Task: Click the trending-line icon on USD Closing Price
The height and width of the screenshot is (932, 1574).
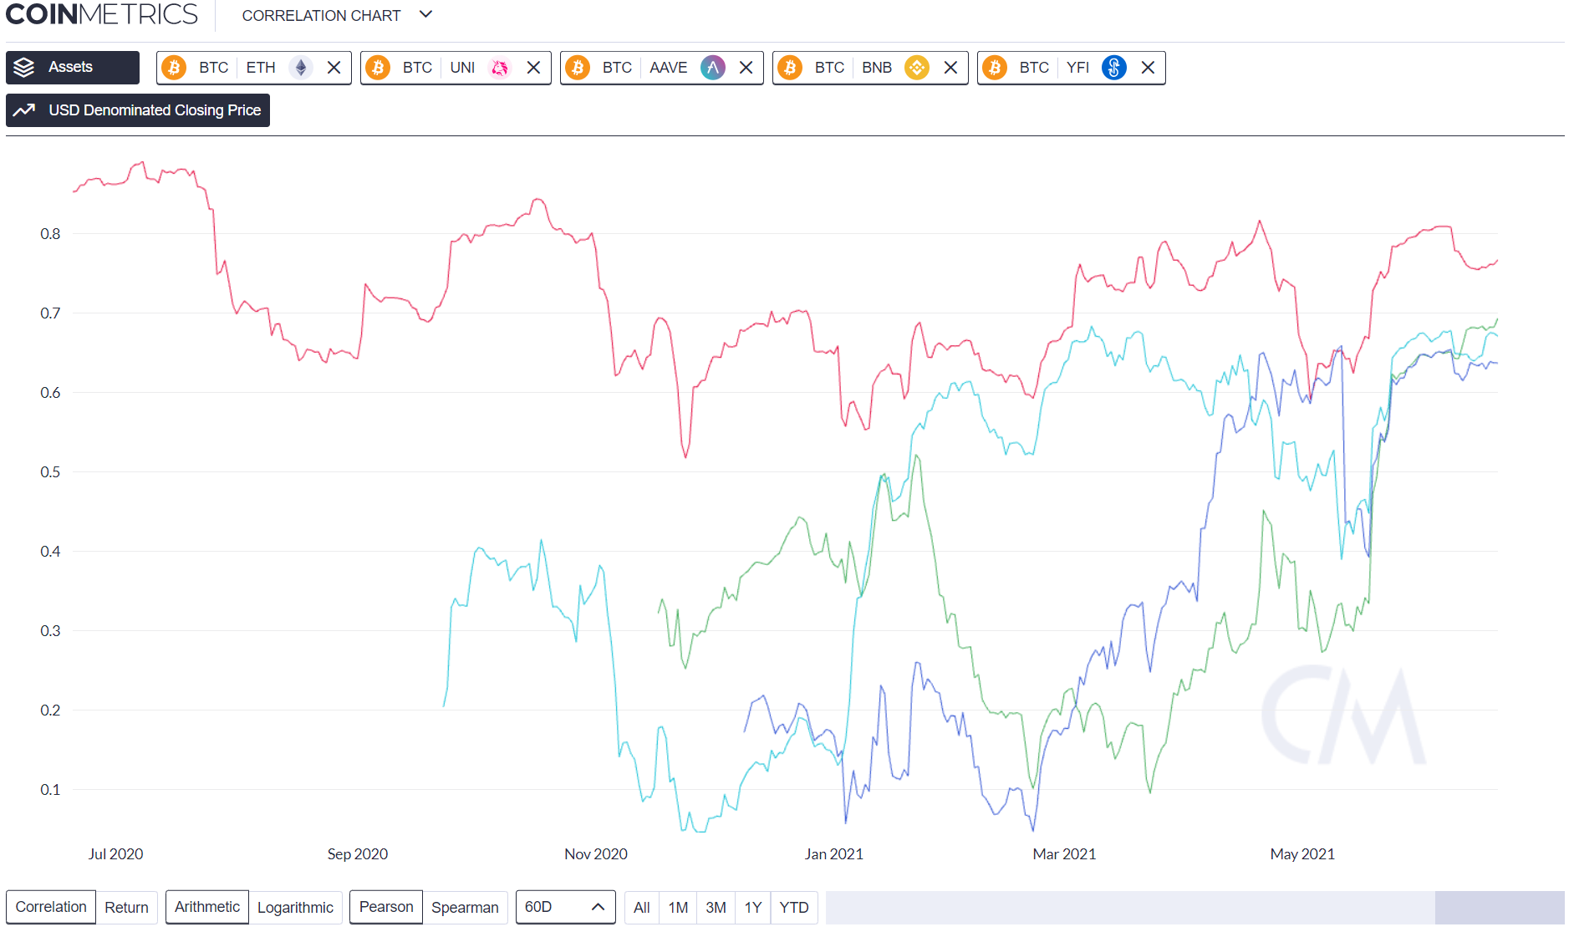Action: coord(25,109)
